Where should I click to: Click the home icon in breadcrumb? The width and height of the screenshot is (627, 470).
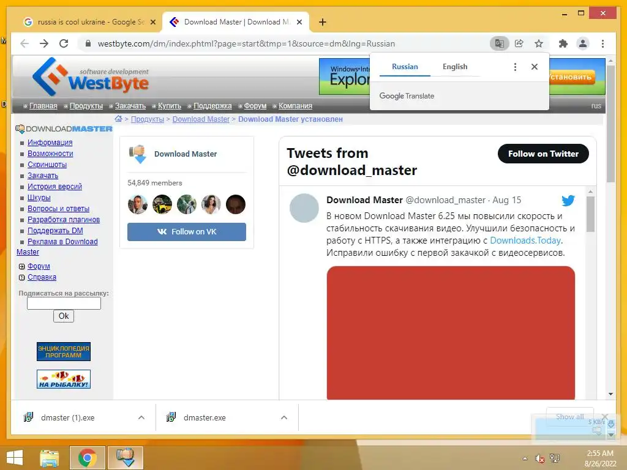[118, 119]
